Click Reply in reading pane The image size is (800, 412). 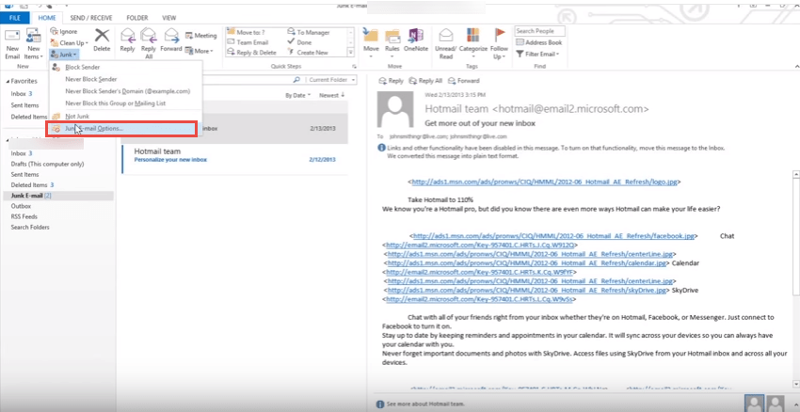pos(391,81)
